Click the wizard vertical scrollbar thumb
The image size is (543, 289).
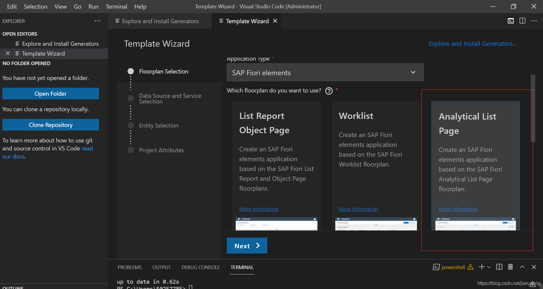533,108
